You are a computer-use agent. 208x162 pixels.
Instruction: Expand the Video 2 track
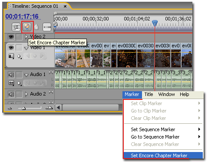(26, 36)
